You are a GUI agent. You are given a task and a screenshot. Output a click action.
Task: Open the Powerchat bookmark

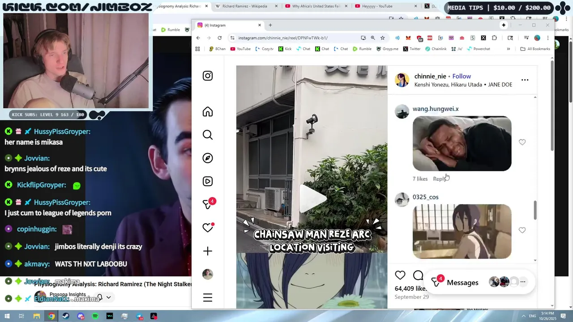point(478,49)
